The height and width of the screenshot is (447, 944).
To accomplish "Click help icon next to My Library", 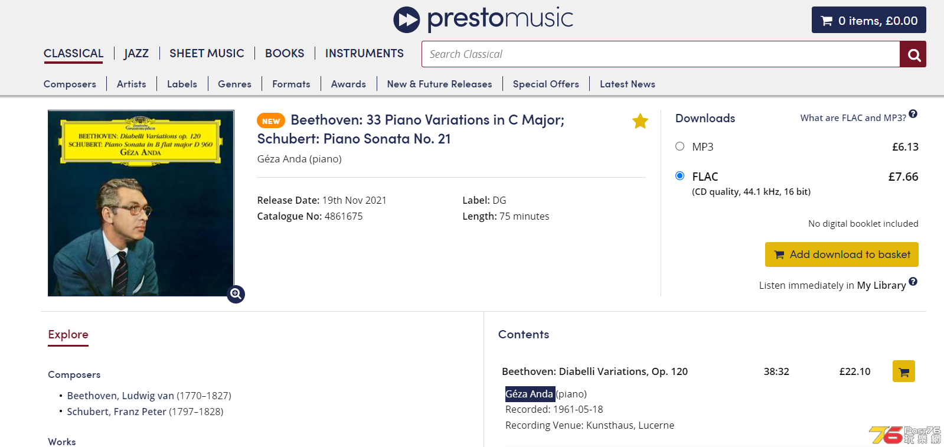I will (x=913, y=282).
